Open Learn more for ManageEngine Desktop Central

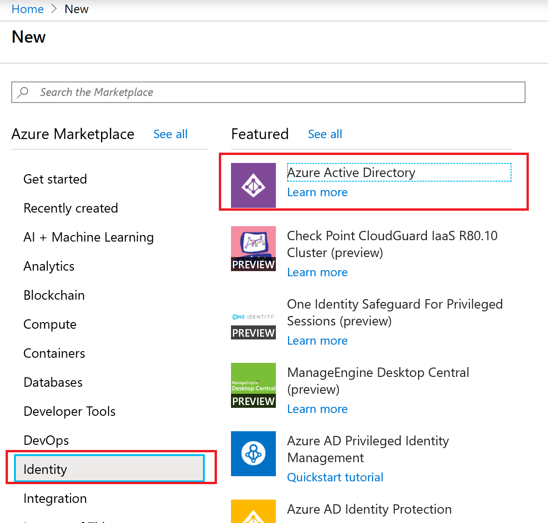317,409
